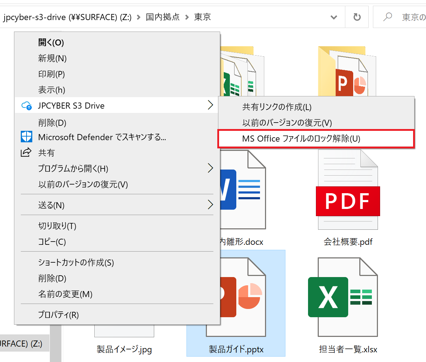Click the JPCYBER S3 Drive cloud icon
Viewport: 426px width, 362px height.
click(x=27, y=106)
